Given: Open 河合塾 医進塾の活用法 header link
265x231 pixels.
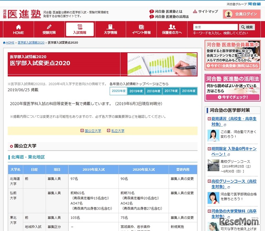Looking at the screenshot, I should (x=171, y=17).
